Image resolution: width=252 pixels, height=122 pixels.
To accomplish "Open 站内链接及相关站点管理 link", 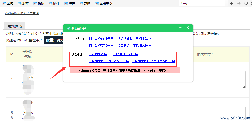I will click(x=22, y=13).
